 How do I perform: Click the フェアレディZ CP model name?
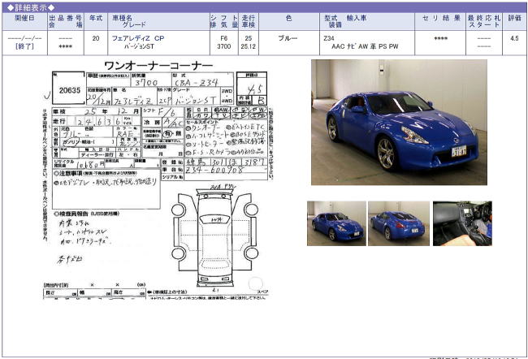coord(138,38)
